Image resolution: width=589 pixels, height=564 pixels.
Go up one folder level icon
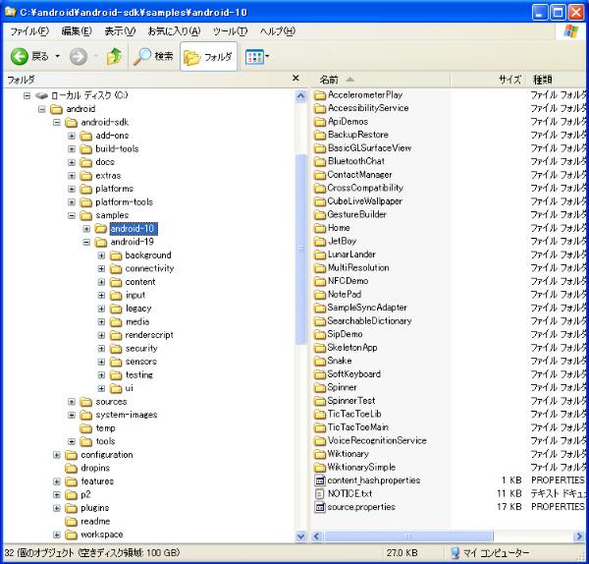pyautogui.click(x=115, y=56)
